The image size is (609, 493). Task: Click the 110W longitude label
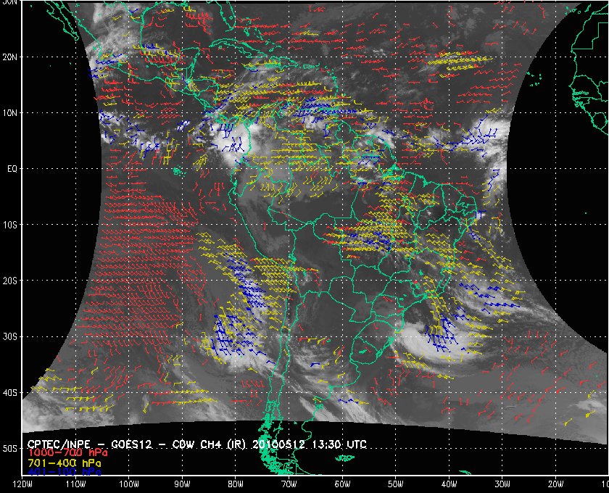75,484
